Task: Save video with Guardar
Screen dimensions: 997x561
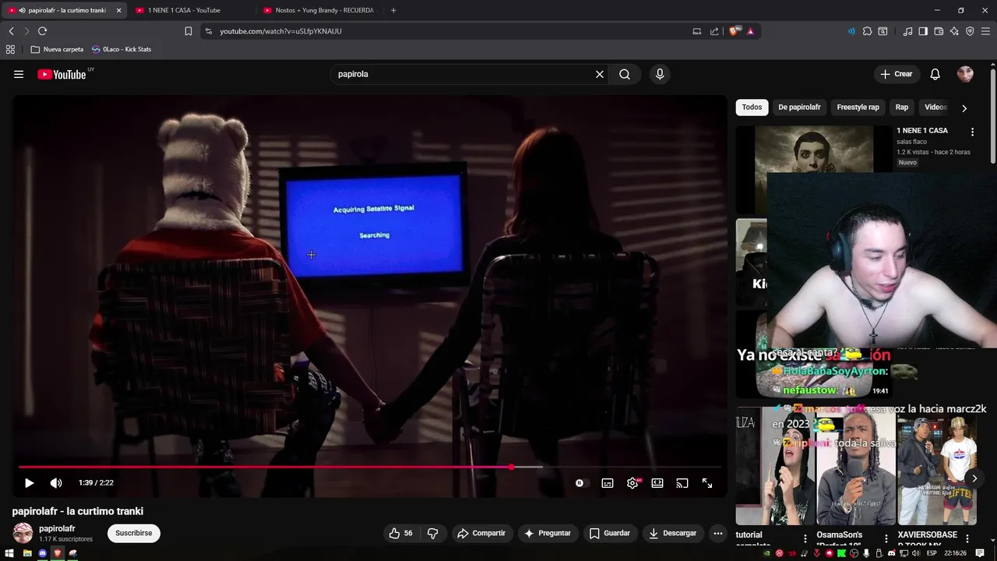Action: [x=610, y=533]
